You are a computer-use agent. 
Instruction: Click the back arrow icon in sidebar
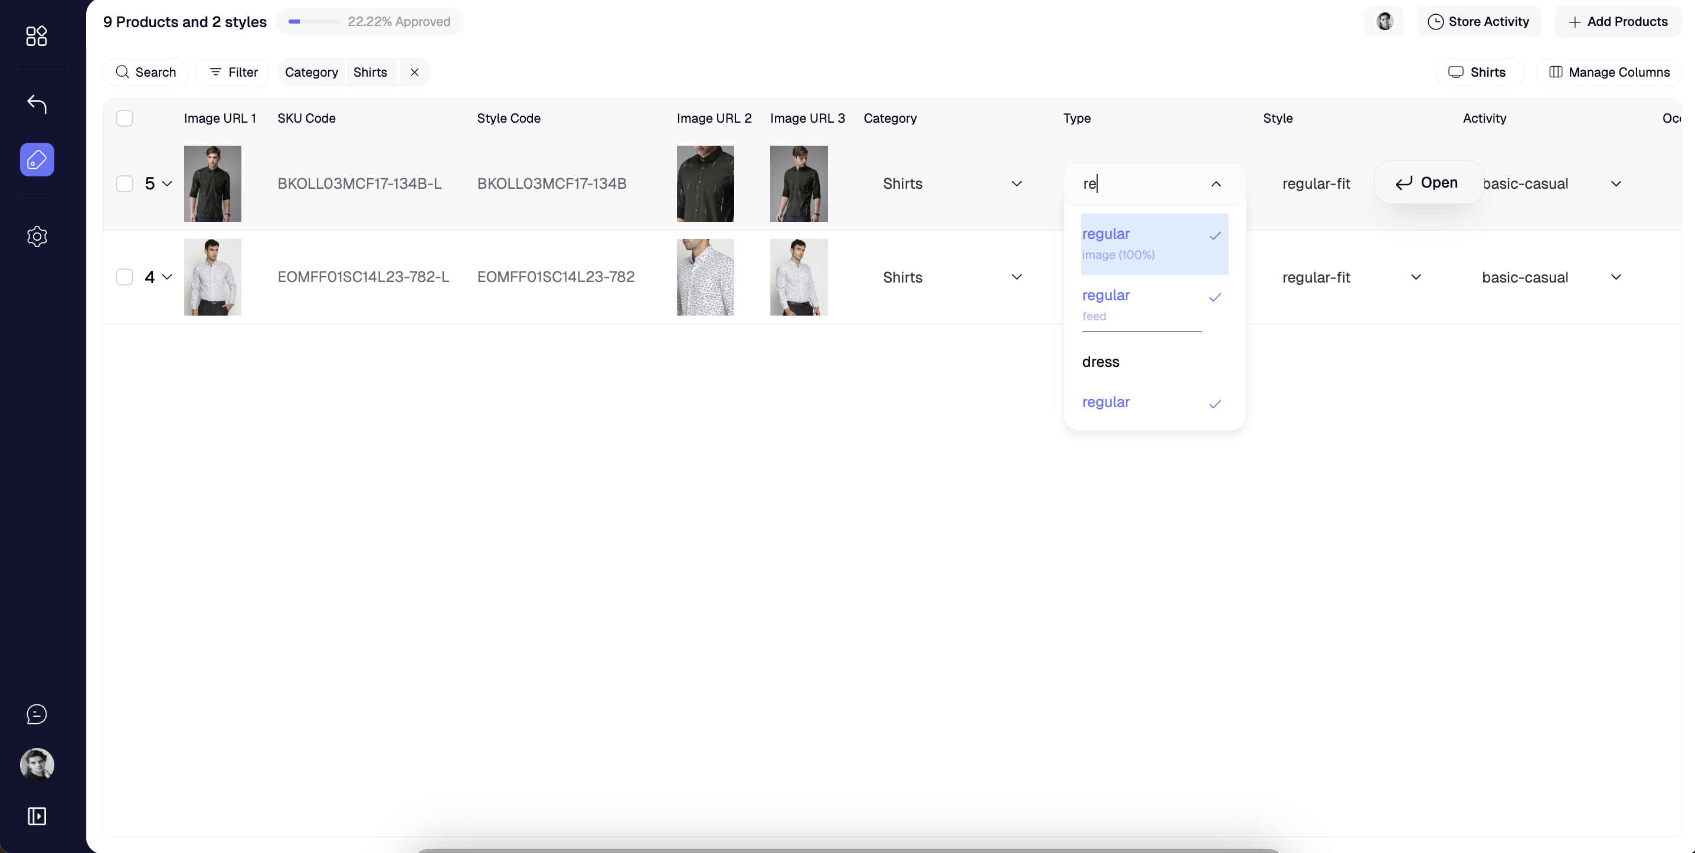[x=36, y=104]
